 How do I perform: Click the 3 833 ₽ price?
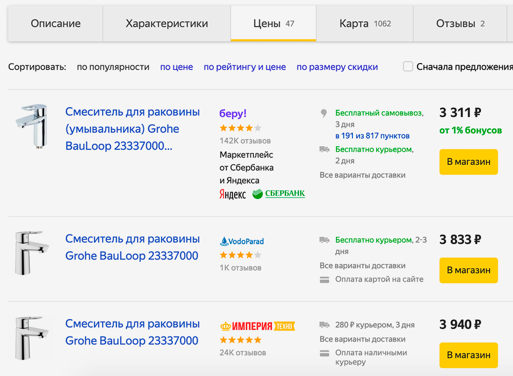tap(460, 240)
